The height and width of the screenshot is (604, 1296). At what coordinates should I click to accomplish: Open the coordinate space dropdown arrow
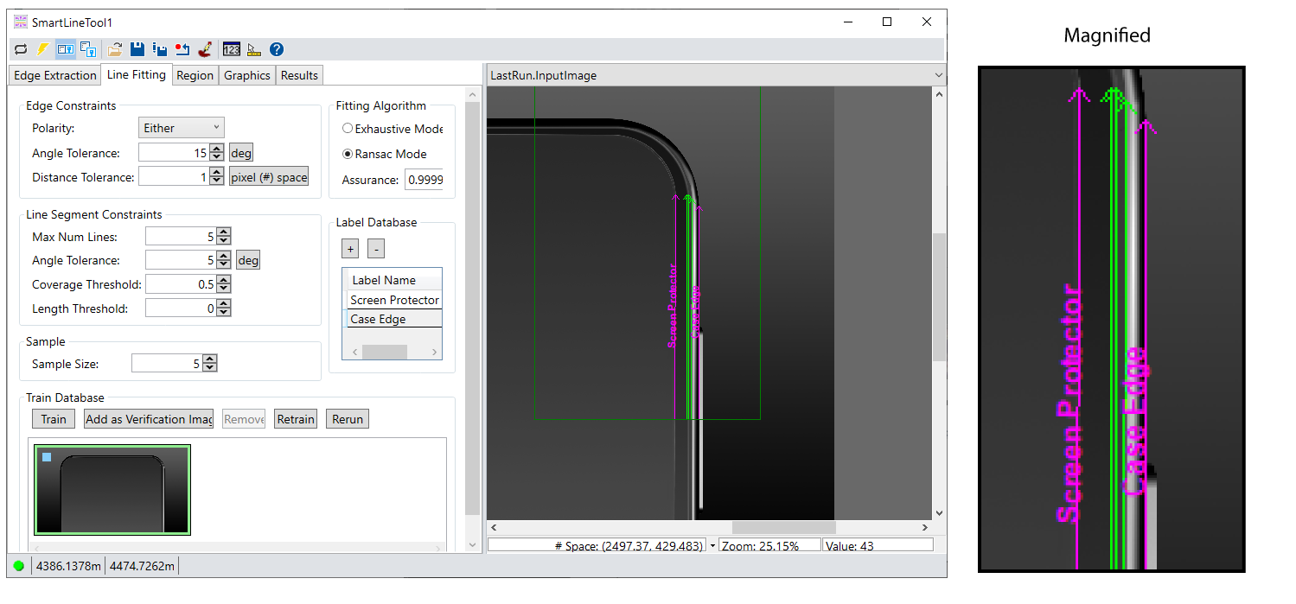pos(712,546)
